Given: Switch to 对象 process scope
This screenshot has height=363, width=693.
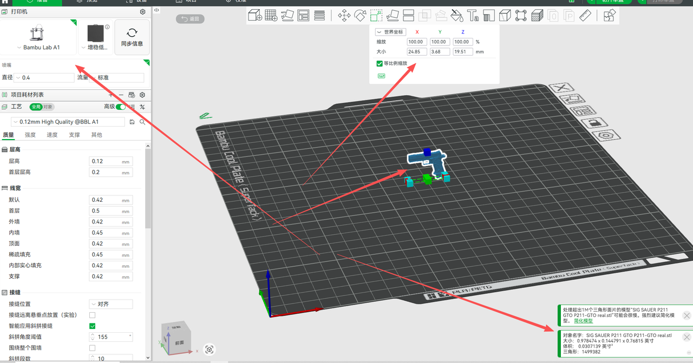Looking at the screenshot, I should click(x=48, y=107).
